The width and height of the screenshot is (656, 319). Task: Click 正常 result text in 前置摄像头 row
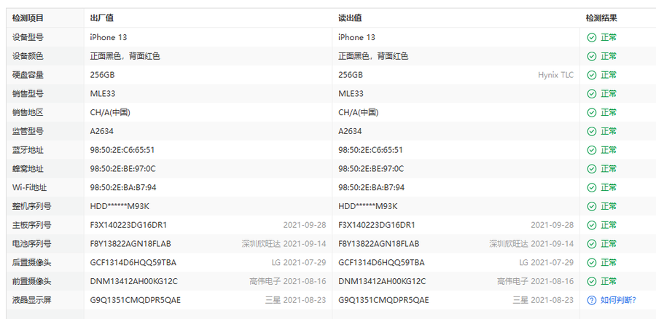(609, 281)
